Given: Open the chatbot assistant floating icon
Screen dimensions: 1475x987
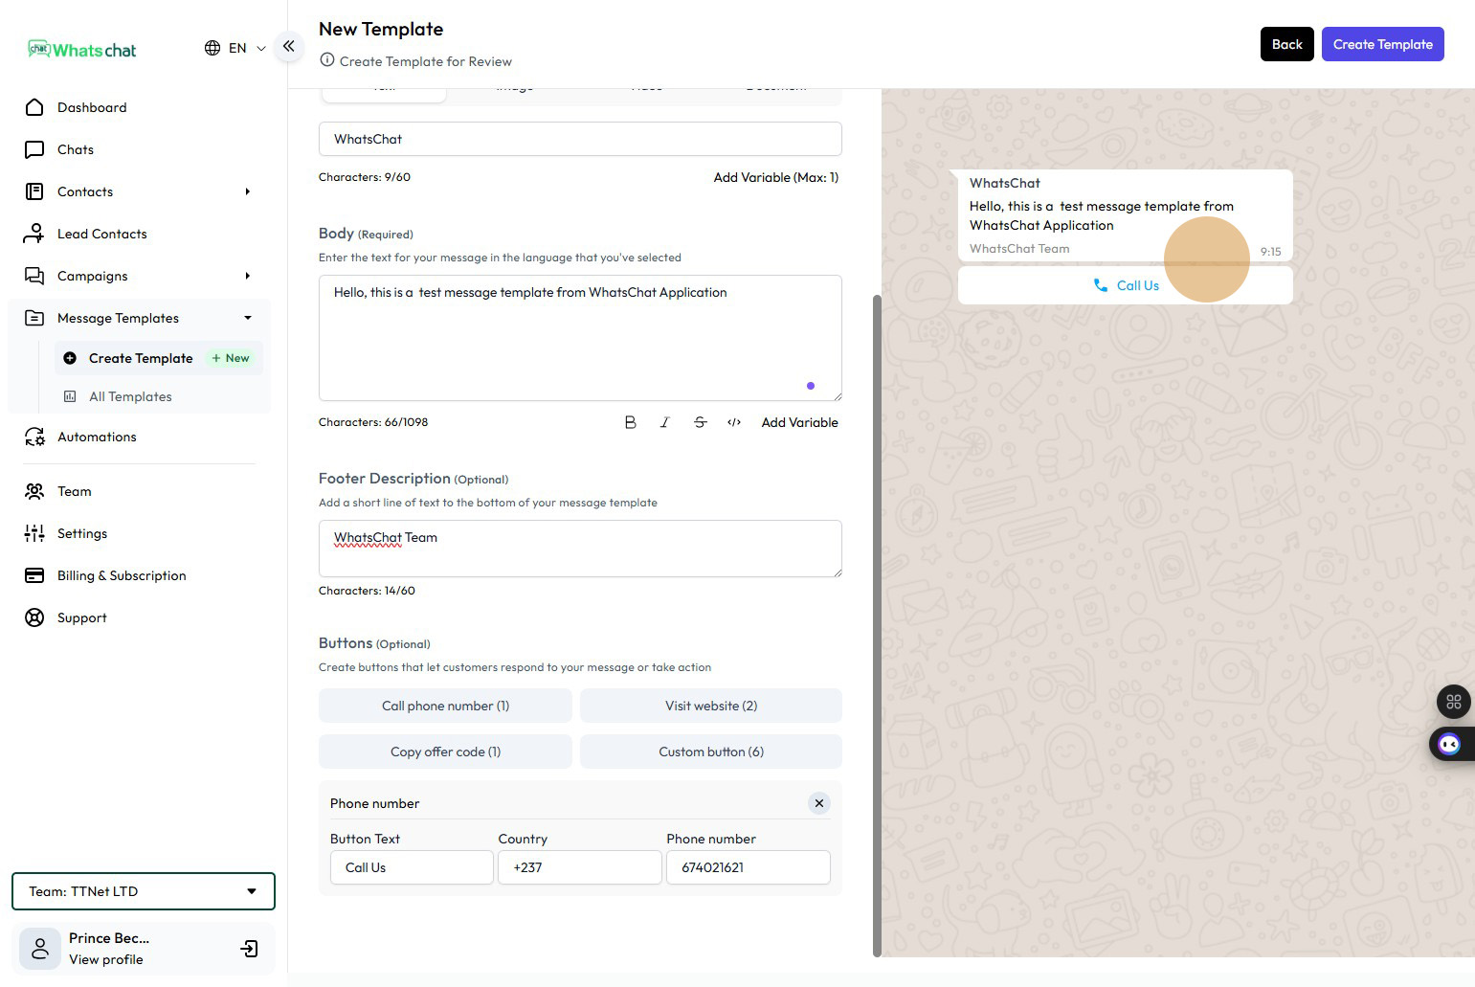Looking at the screenshot, I should [1449, 744].
